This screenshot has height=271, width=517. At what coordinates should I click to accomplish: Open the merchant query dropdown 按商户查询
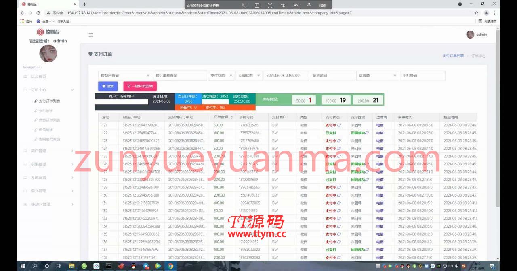125,75
